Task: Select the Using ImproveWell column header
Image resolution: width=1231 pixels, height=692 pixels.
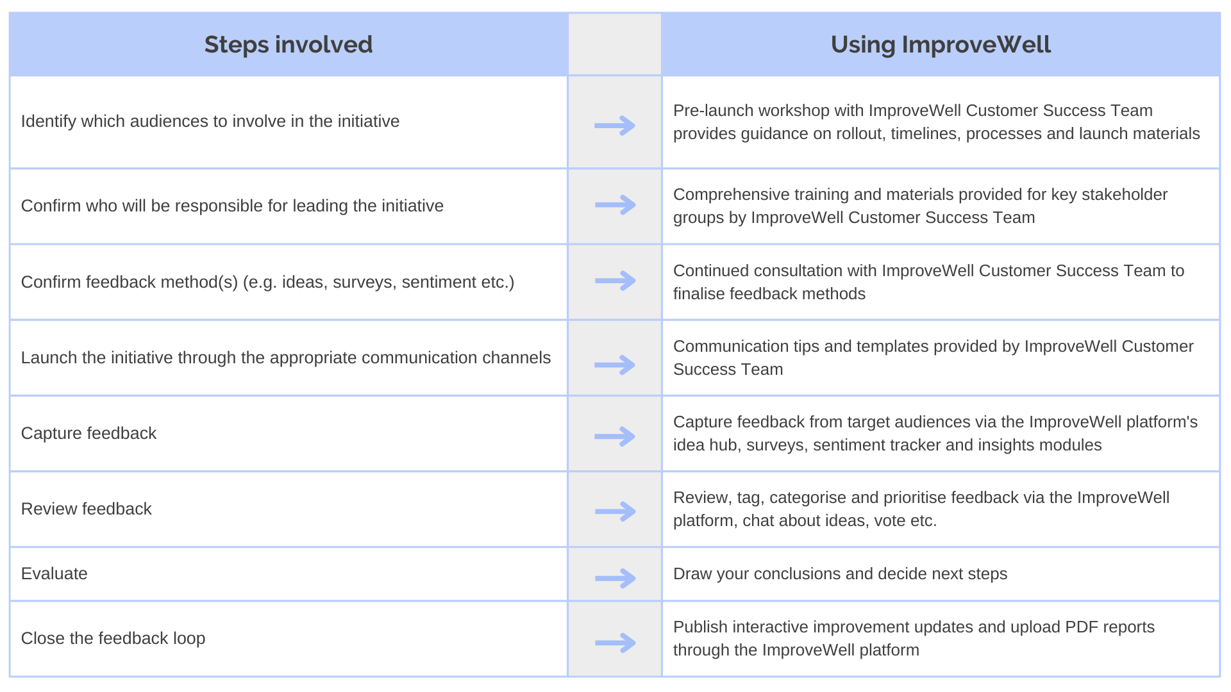Action: (941, 44)
